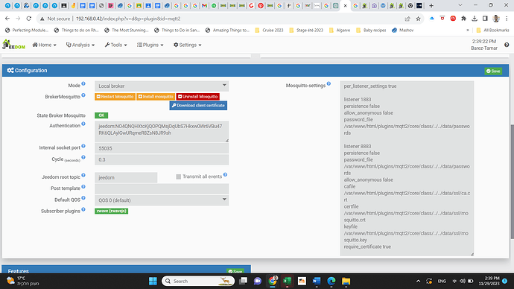The image size is (514, 289).
Task: Expand the Mode dropdown Local broker
Action: tap(162, 86)
